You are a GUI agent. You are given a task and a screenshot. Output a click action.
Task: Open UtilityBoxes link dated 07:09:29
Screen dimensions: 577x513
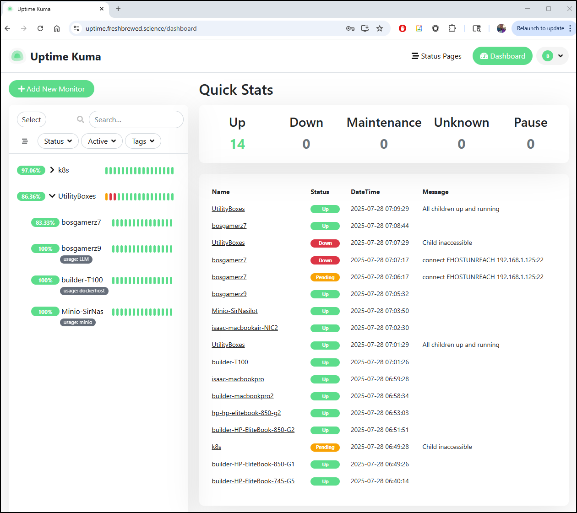pos(228,209)
